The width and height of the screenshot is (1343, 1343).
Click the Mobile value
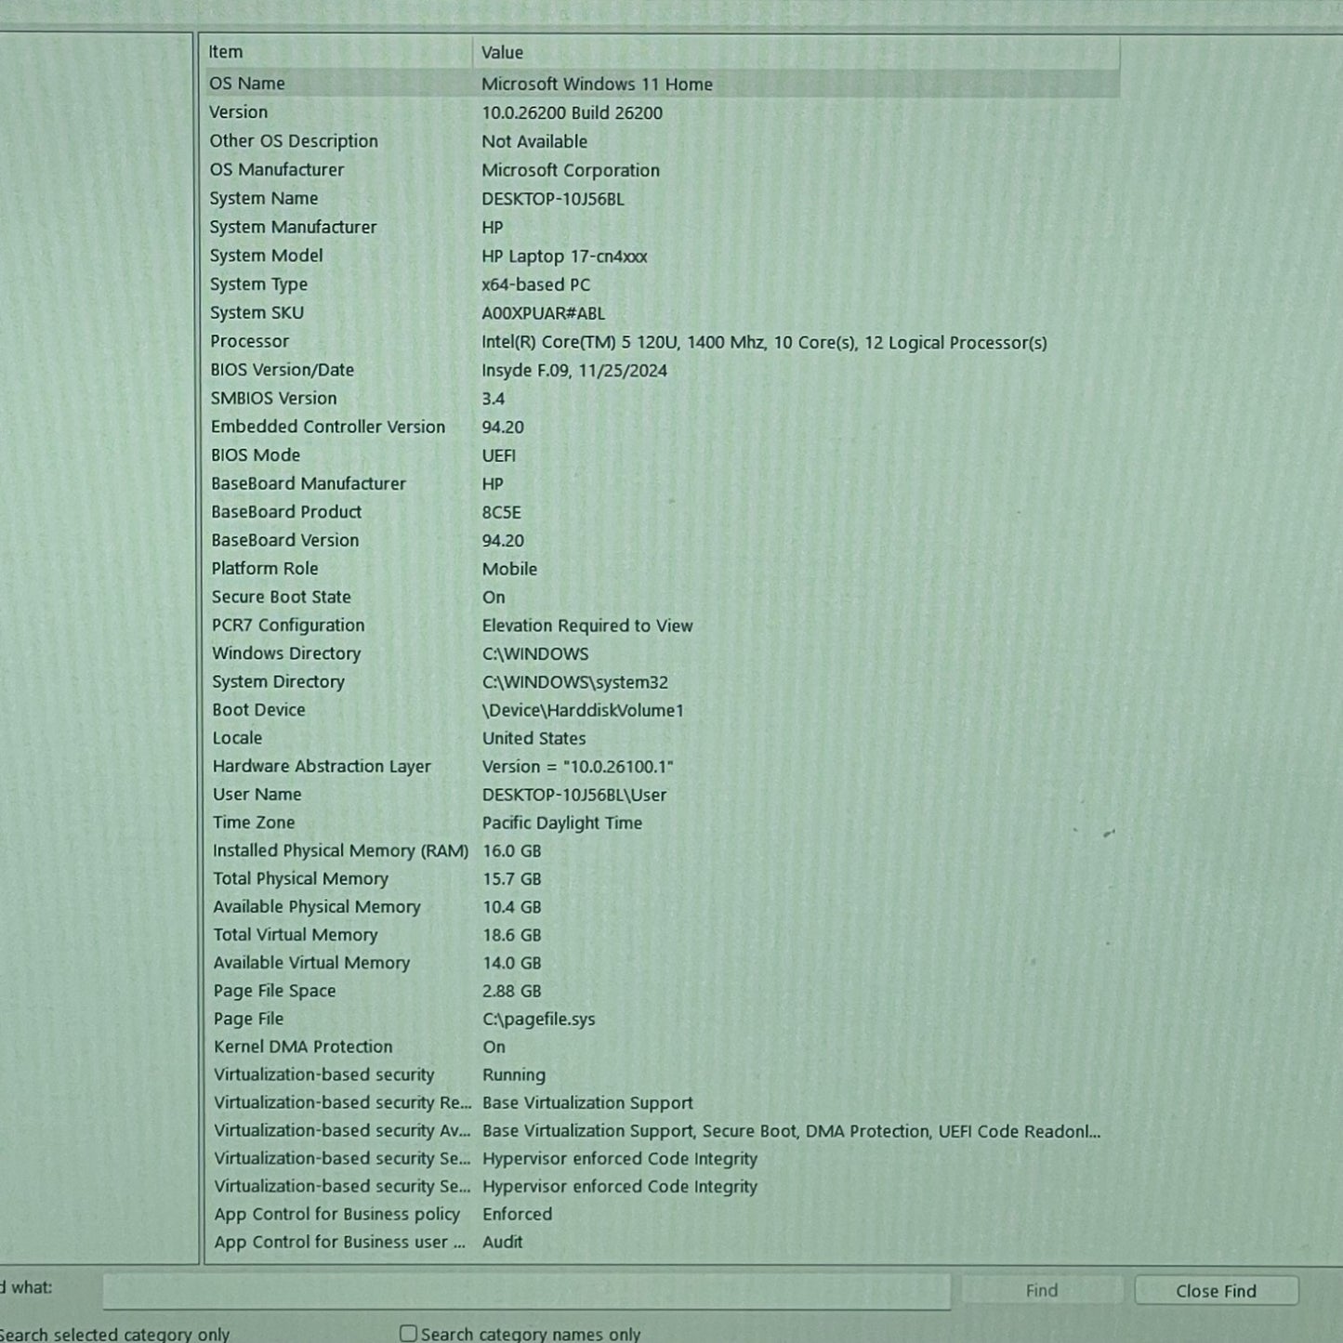click(x=509, y=569)
